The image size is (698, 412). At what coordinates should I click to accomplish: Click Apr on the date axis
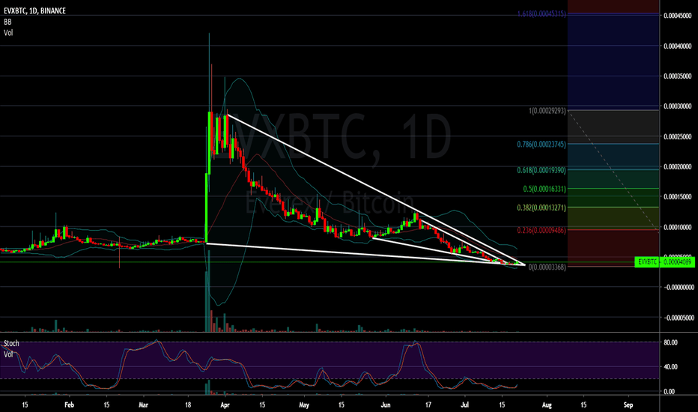click(225, 405)
